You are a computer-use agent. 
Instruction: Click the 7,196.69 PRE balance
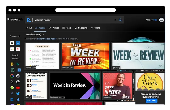tap(151, 20)
